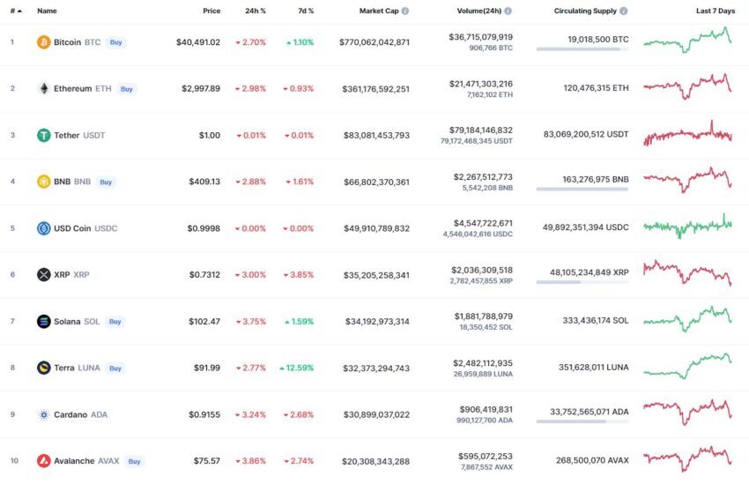Sort by the 7d % column header

[x=306, y=11]
